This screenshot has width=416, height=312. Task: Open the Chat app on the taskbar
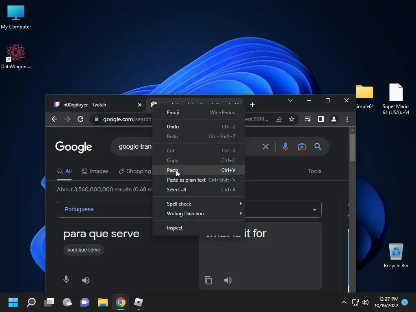click(x=84, y=302)
